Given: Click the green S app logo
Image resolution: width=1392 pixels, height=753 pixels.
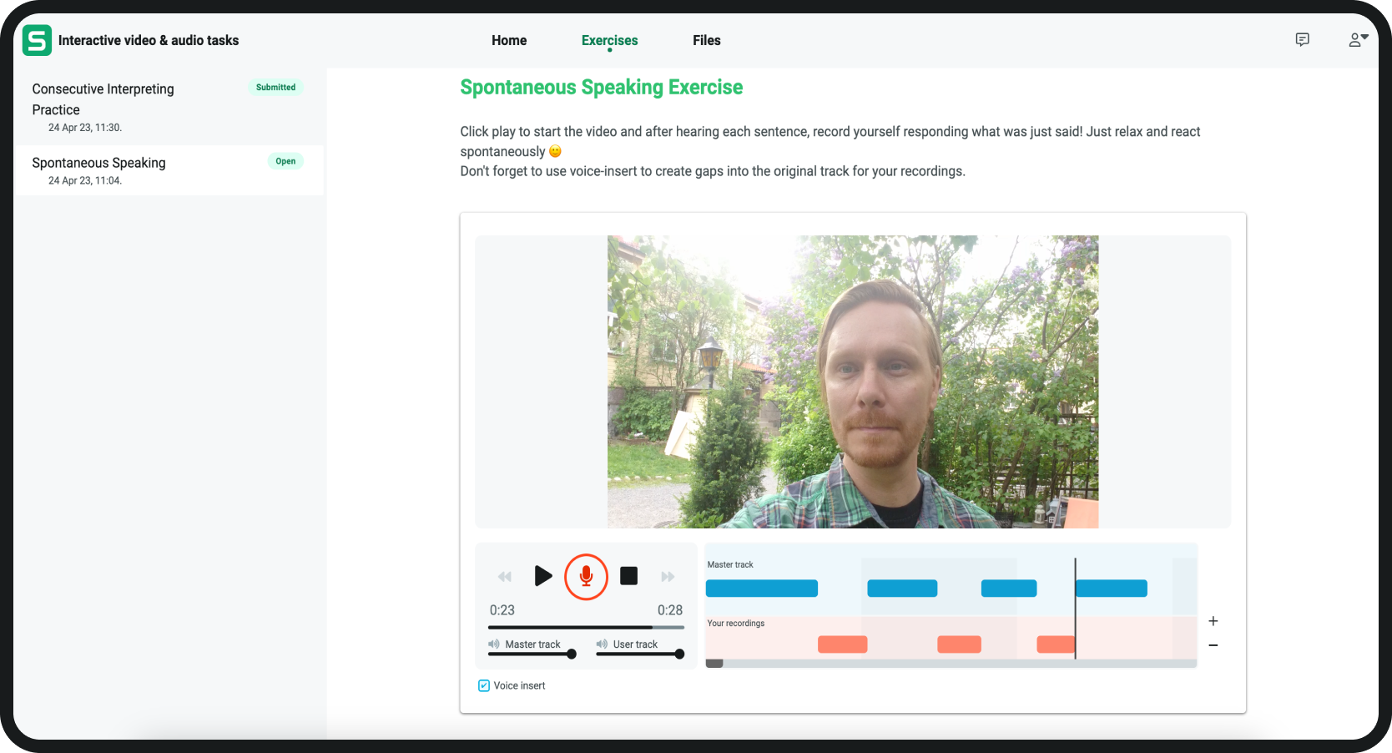Looking at the screenshot, I should 37,40.
